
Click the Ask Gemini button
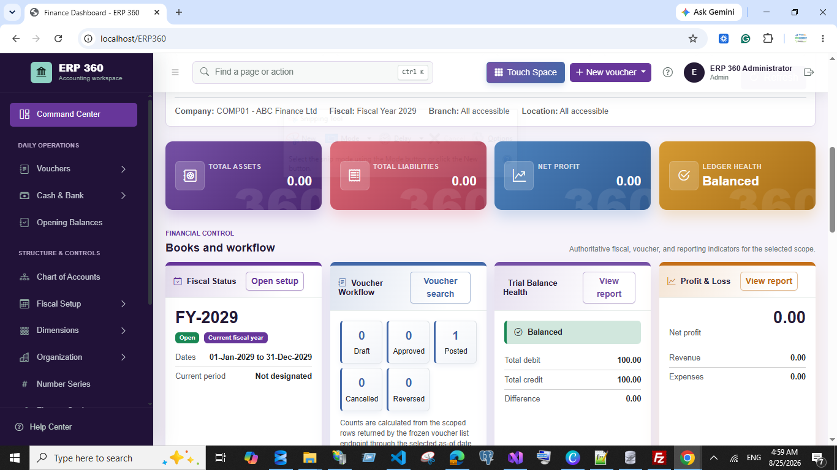point(709,12)
